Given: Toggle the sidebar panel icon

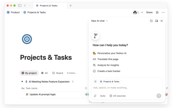Looking at the screenshot, I should pyautogui.click(x=20, y=6).
